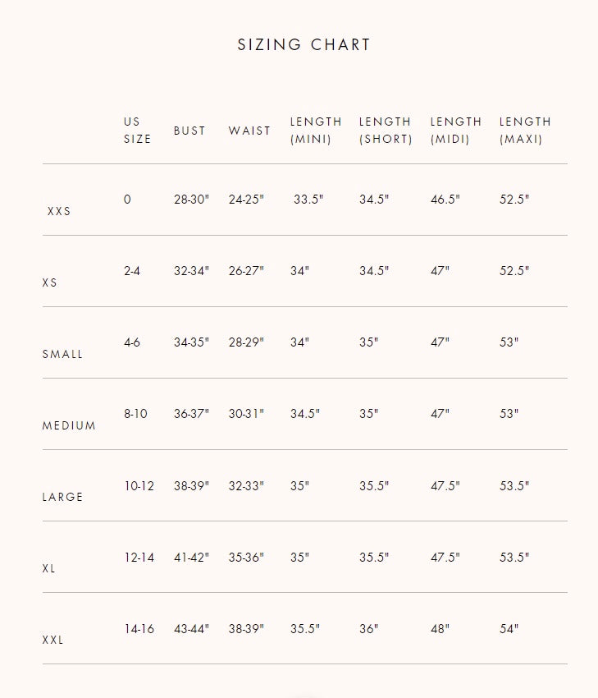Click the 46.5" midi length value
Screen dimensions: 598x698
(x=445, y=200)
